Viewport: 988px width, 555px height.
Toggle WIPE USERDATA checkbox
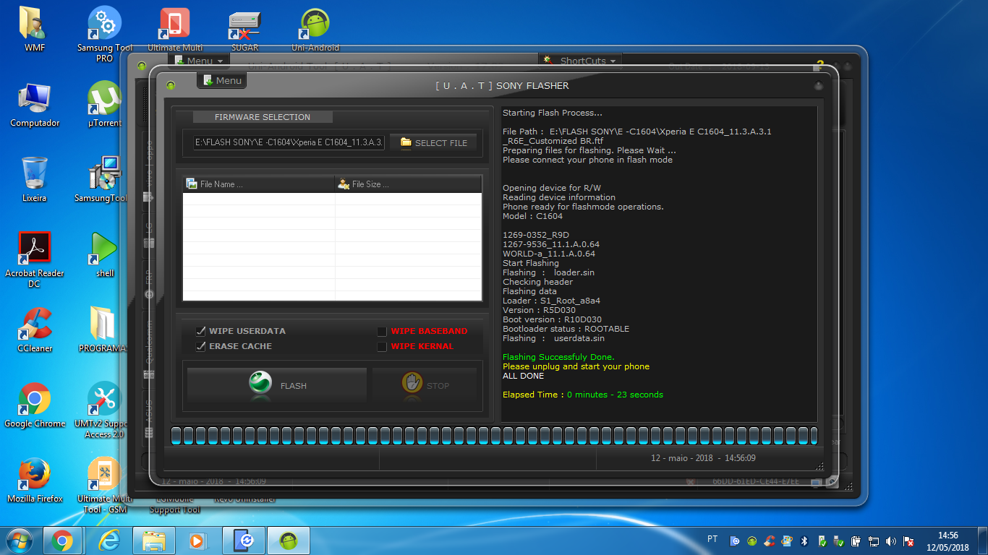pos(201,331)
